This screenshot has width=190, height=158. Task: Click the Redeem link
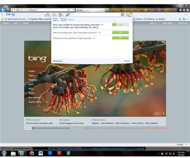click(71, 20)
